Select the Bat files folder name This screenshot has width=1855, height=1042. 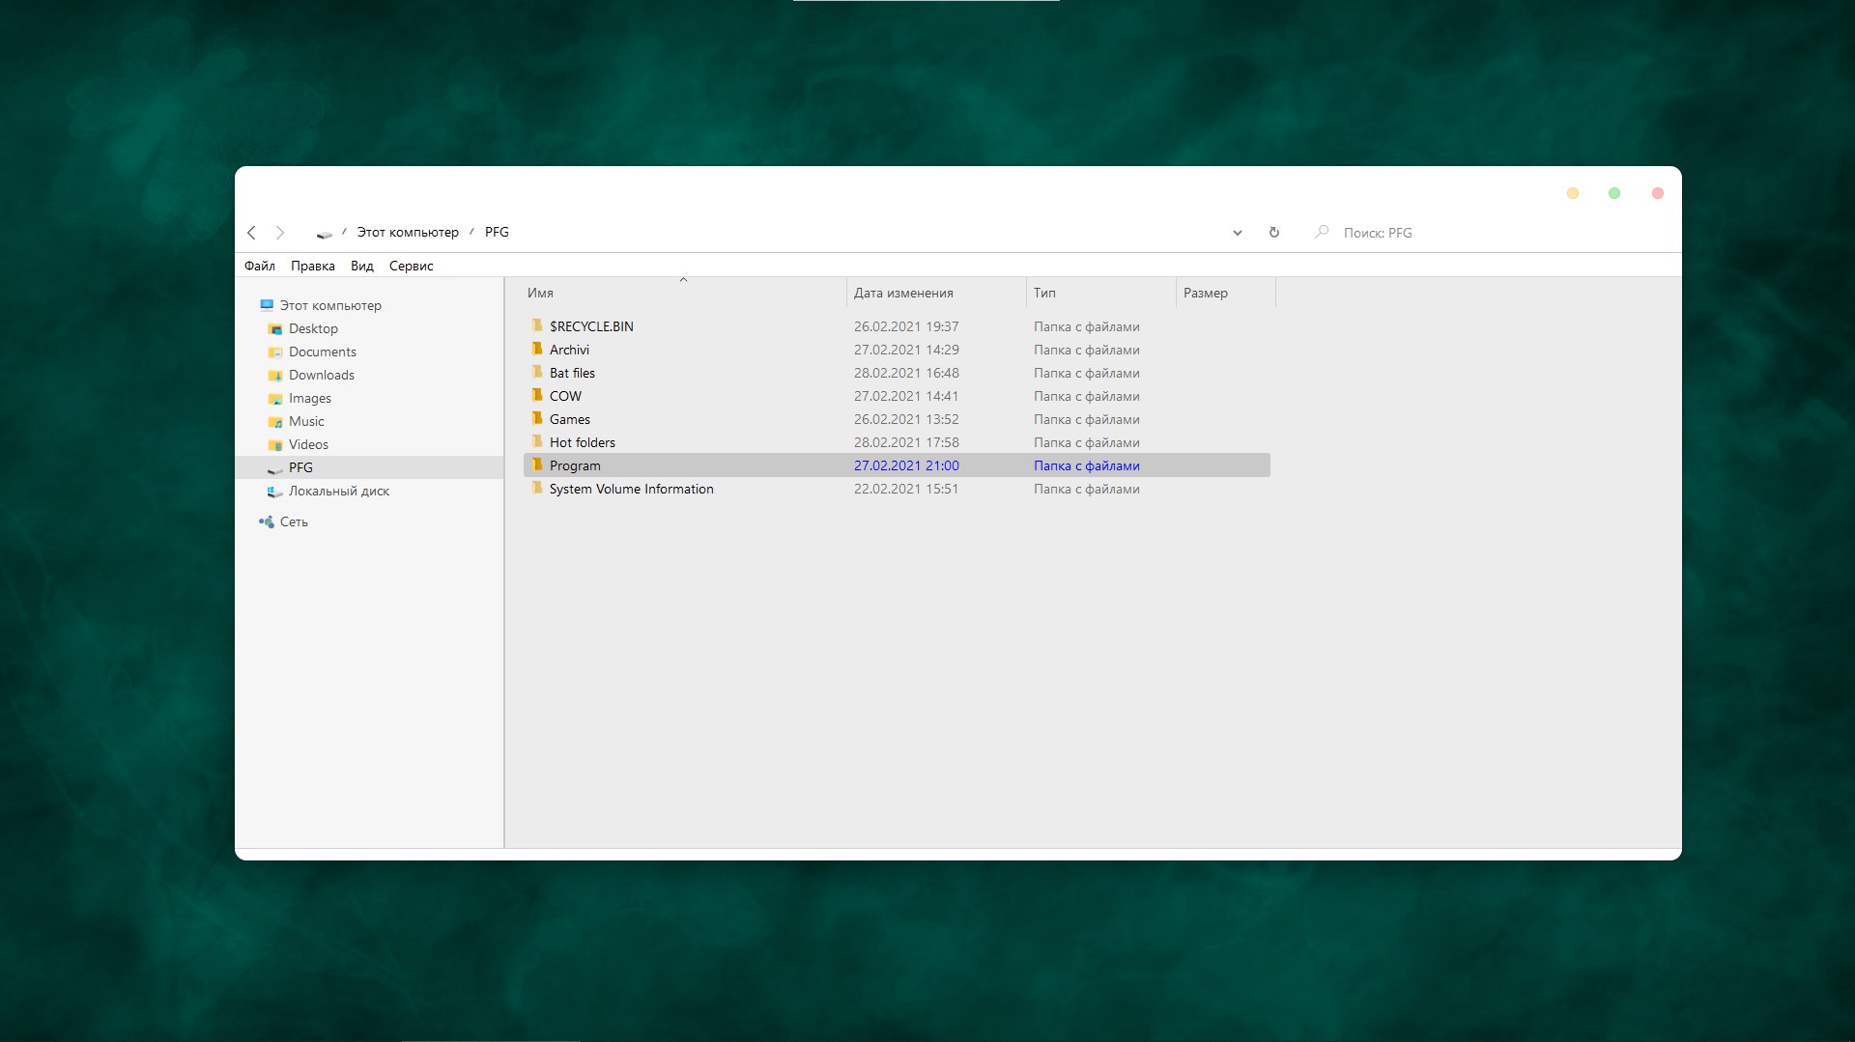pyautogui.click(x=572, y=373)
